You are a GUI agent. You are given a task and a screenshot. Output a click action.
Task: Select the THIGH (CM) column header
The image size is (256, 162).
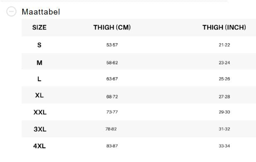pos(112,27)
